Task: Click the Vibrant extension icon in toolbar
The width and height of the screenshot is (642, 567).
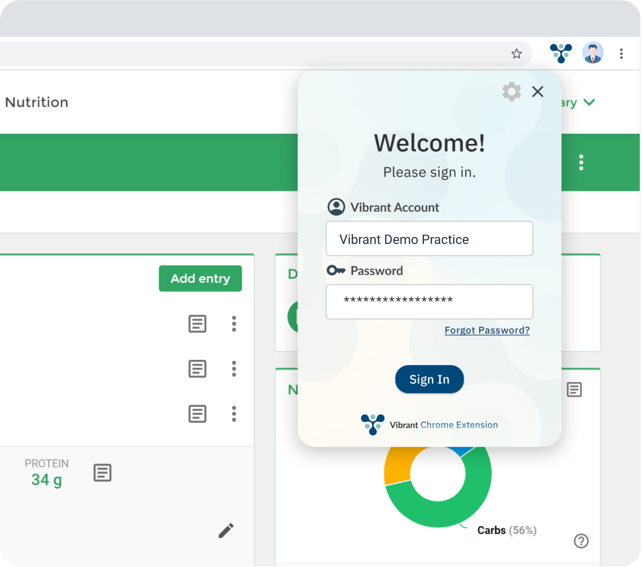Action: click(561, 53)
